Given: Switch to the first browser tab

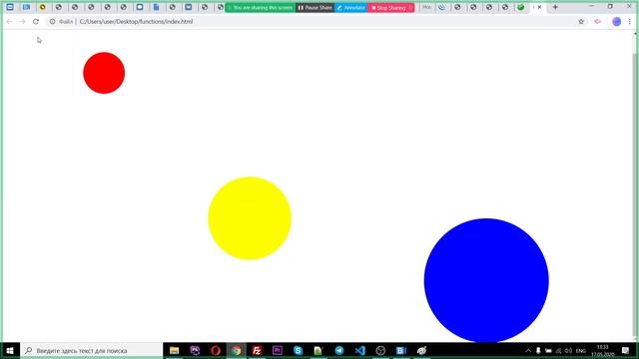Looking at the screenshot, I should tap(10, 7).
